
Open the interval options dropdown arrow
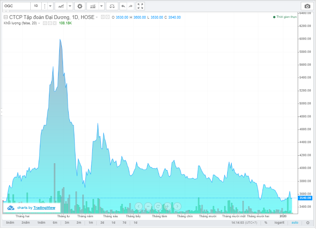tap(50, 6)
